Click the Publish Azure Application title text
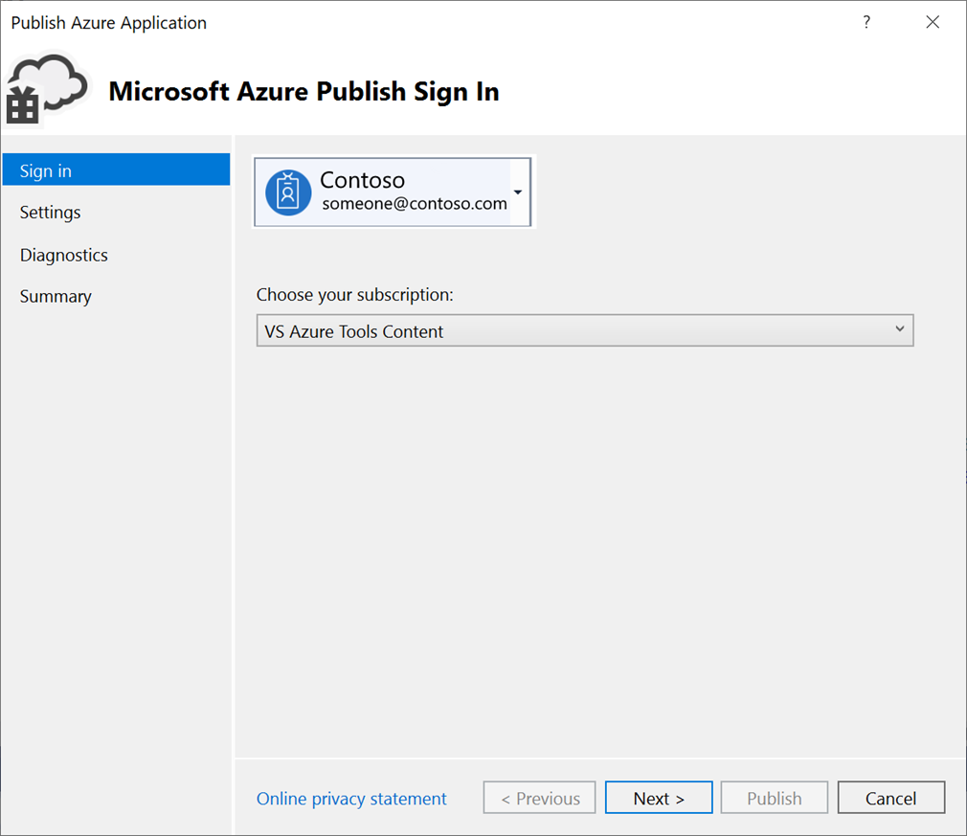Image resolution: width=967 pixels, height=836 pixels. 108,22
